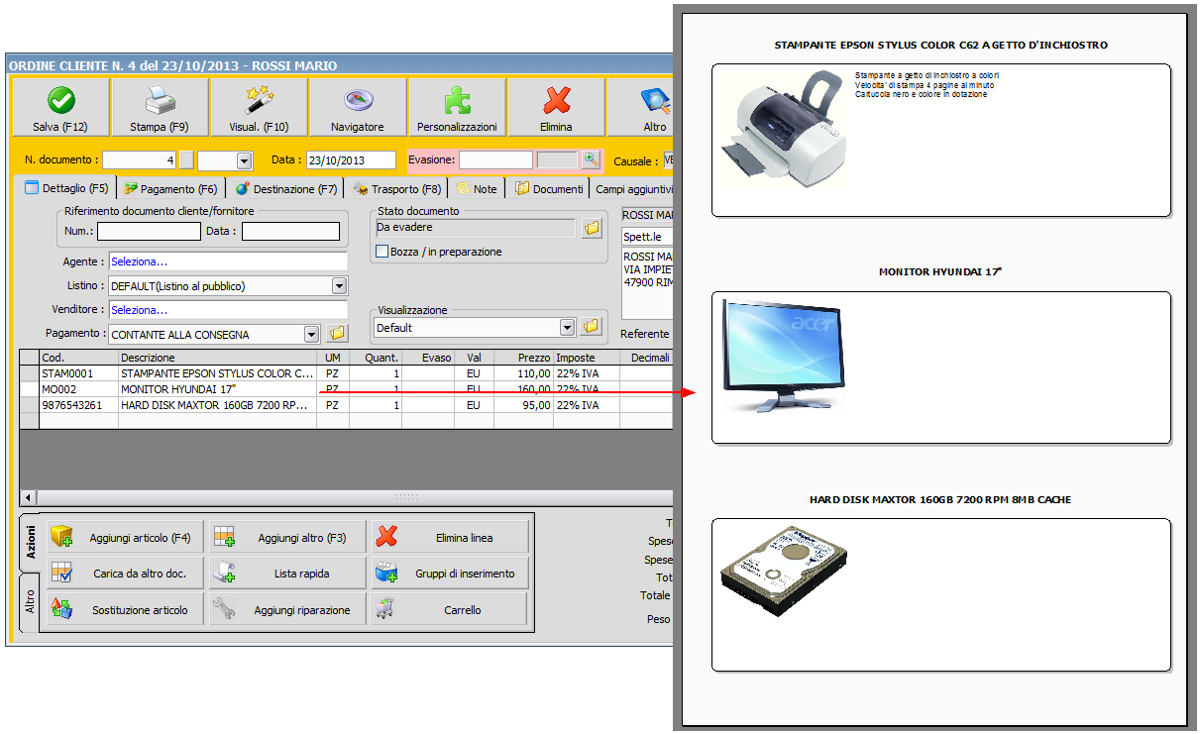Click the Stampa (F9) printer button
1200x734 pixels.
coord(160,107)
